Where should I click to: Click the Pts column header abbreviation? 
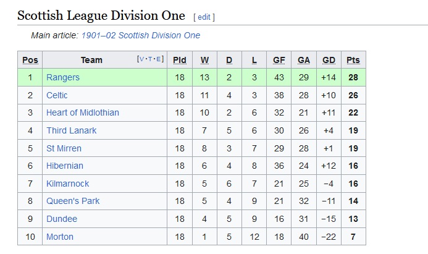click(x=353, y=60)
